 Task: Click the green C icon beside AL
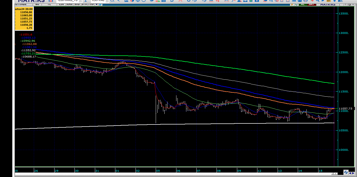click(296, 4)
